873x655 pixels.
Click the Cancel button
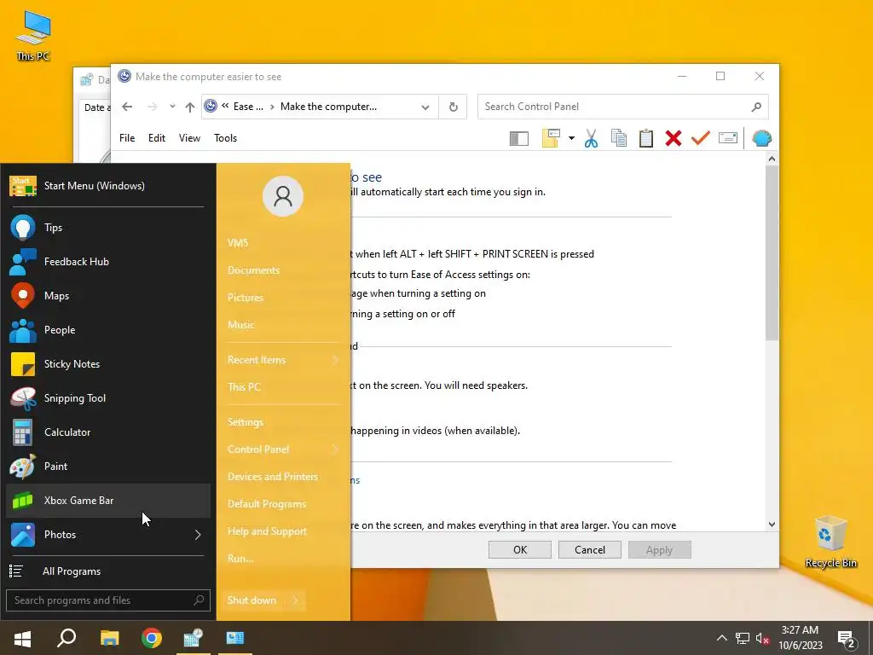coord(590,550)
